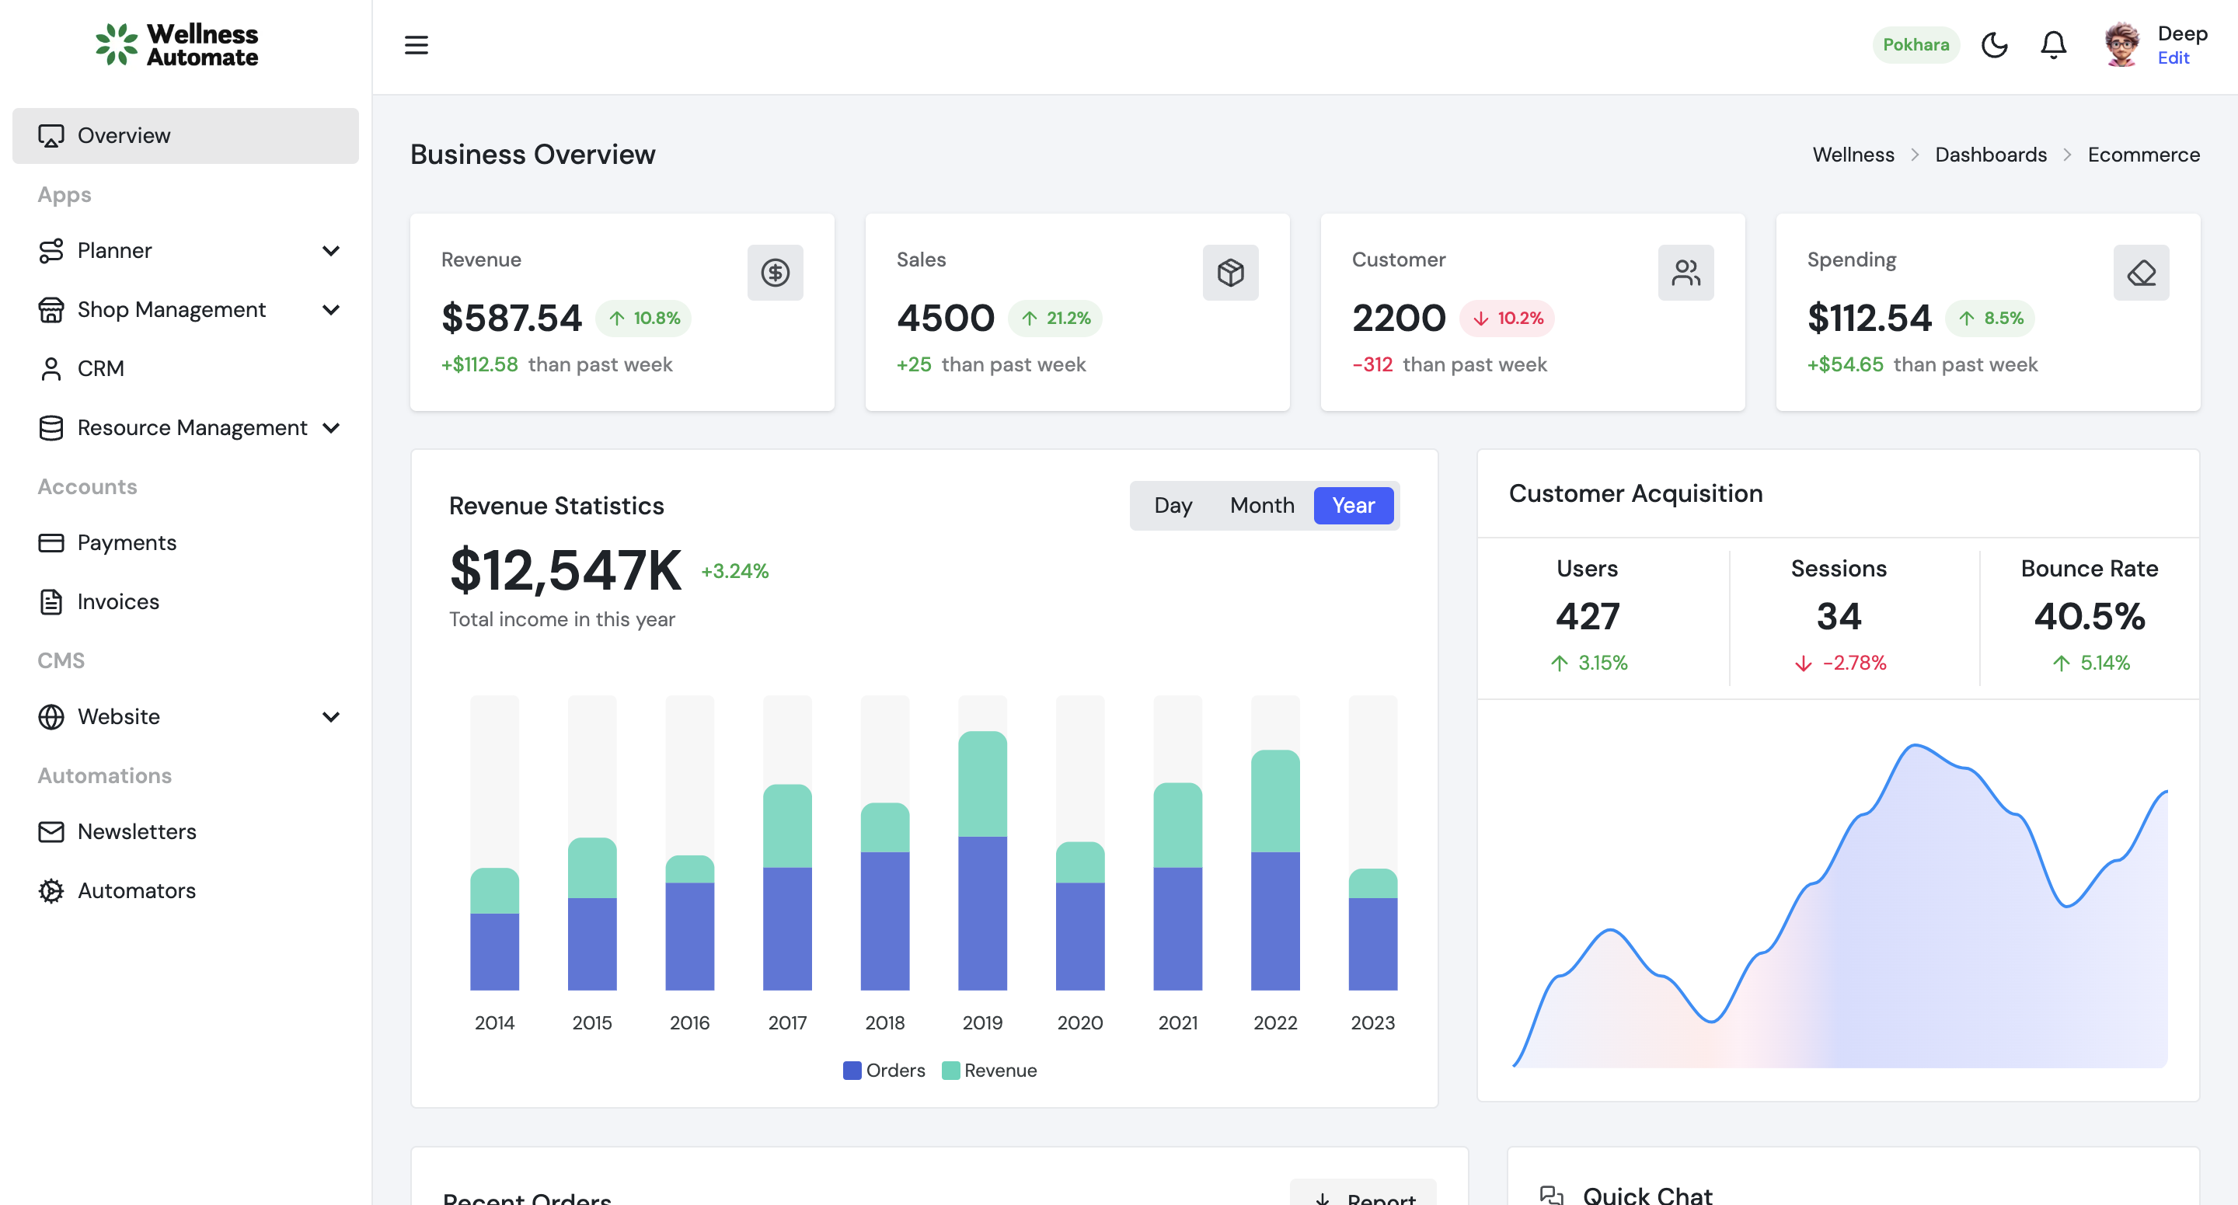Toggle dark mode with the moon icon
This screenshot has height=1205, width=2238.
(1995, 44)
